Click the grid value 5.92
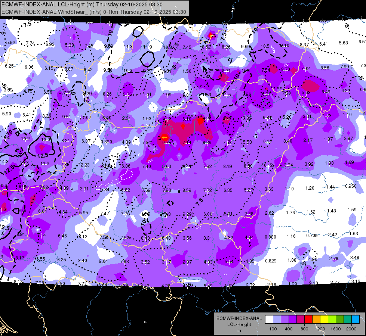The height and width of the screenshot is (336, 366). click(x=10, y=43)
